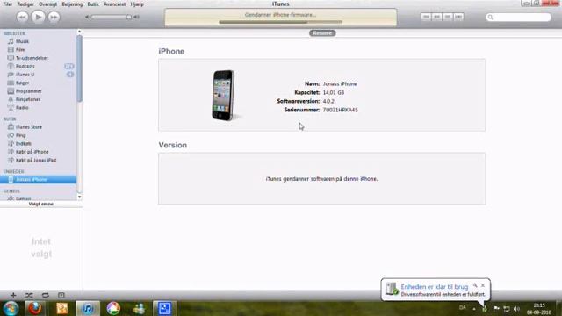Open Firefox from the taskbar
Viewport: 562px width, 316px height.
click(x=35, y=308)
